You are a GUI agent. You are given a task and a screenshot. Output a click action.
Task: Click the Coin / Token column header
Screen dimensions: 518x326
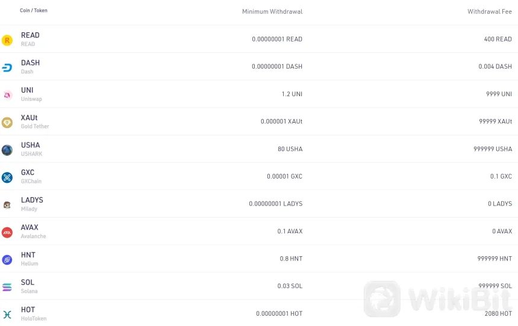pyautogui.click(x=34, y=11)
